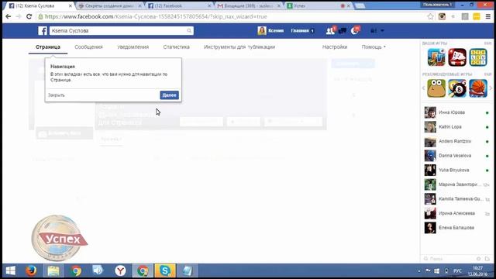Focus the Facebook search field with Ksenia Суслова
The width and height of the screenshot is (496, 279).
[121, 31]
